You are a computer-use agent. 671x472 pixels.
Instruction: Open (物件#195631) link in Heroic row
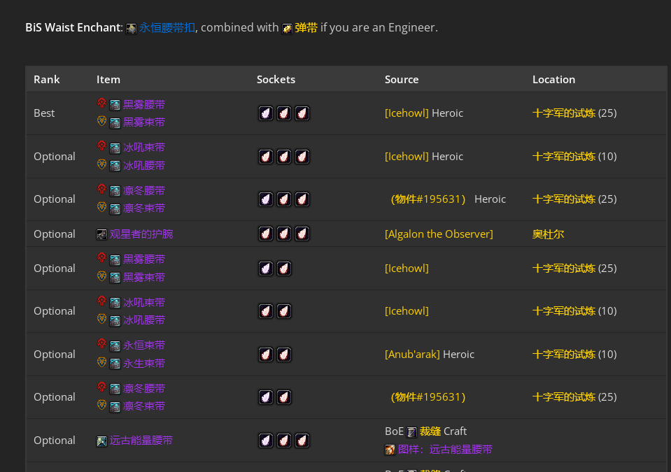tap(428, 199)
